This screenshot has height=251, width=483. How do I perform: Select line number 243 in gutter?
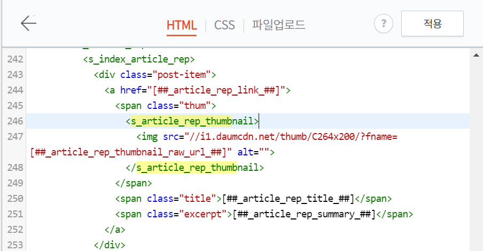point(15,75)
